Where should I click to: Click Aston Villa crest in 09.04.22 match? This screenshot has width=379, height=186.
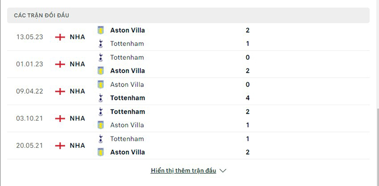tap(100, 85)
